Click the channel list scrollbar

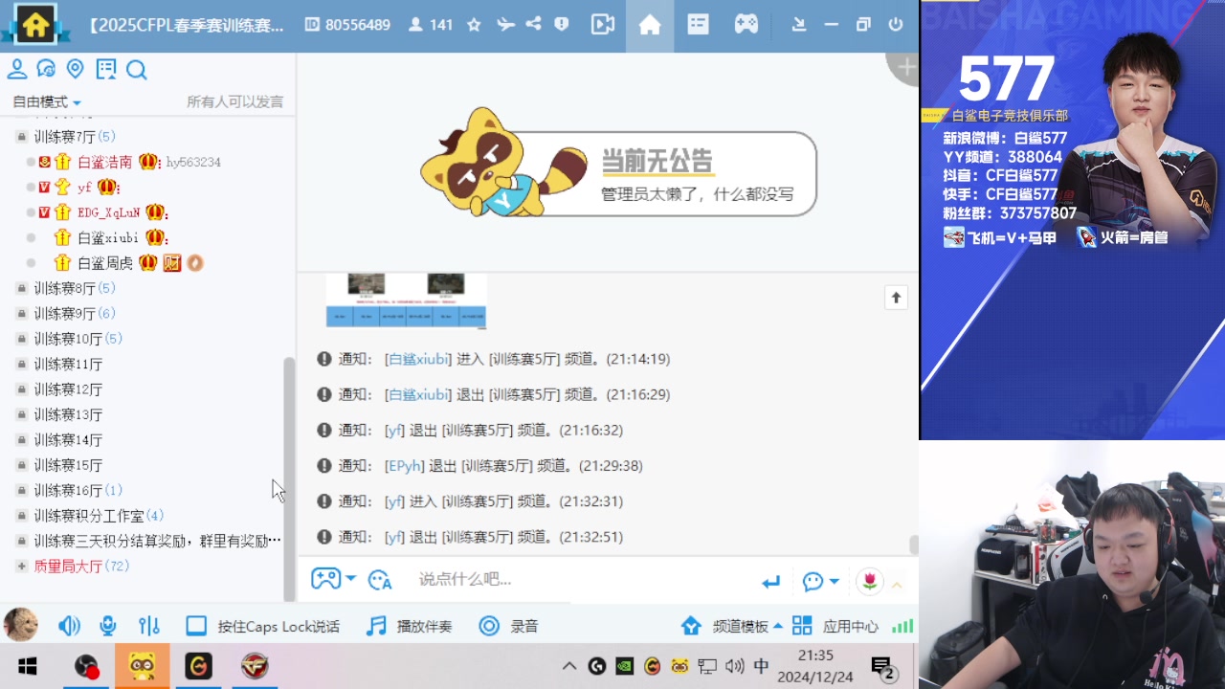289,478
